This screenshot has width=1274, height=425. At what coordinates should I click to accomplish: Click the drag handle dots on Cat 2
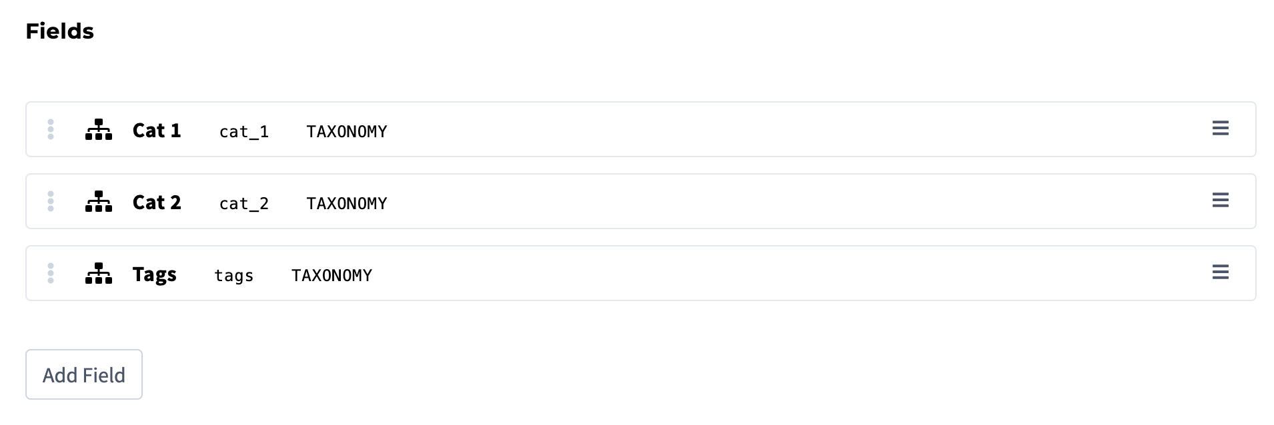click(51, 201)
